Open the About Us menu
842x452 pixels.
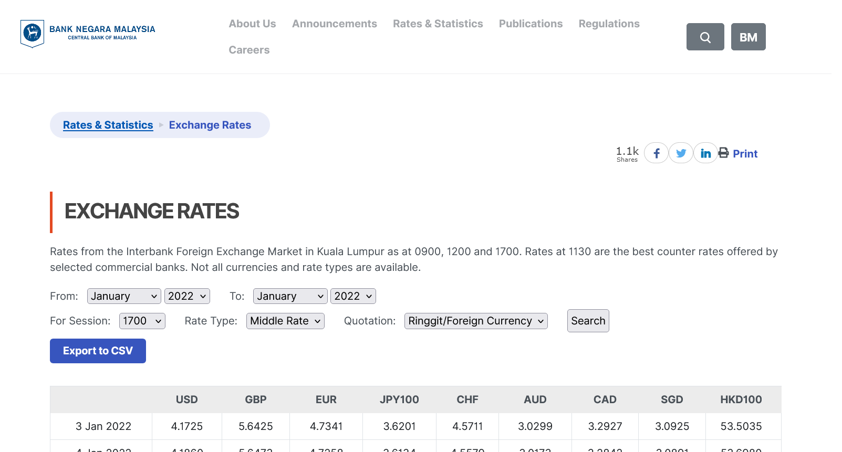[x=252, y=24]
